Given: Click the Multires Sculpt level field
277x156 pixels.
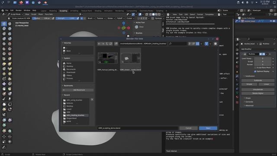Looking at the screenshot, I should click(x=263, y=62).
